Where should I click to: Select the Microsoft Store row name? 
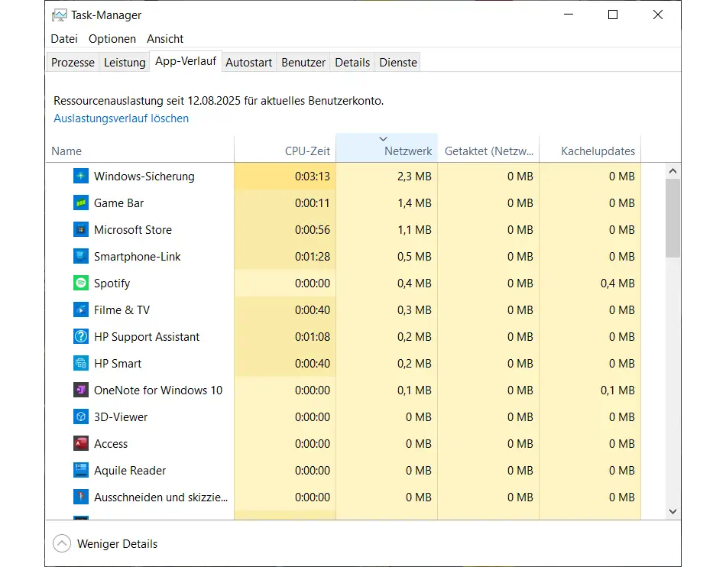point(133,230)
